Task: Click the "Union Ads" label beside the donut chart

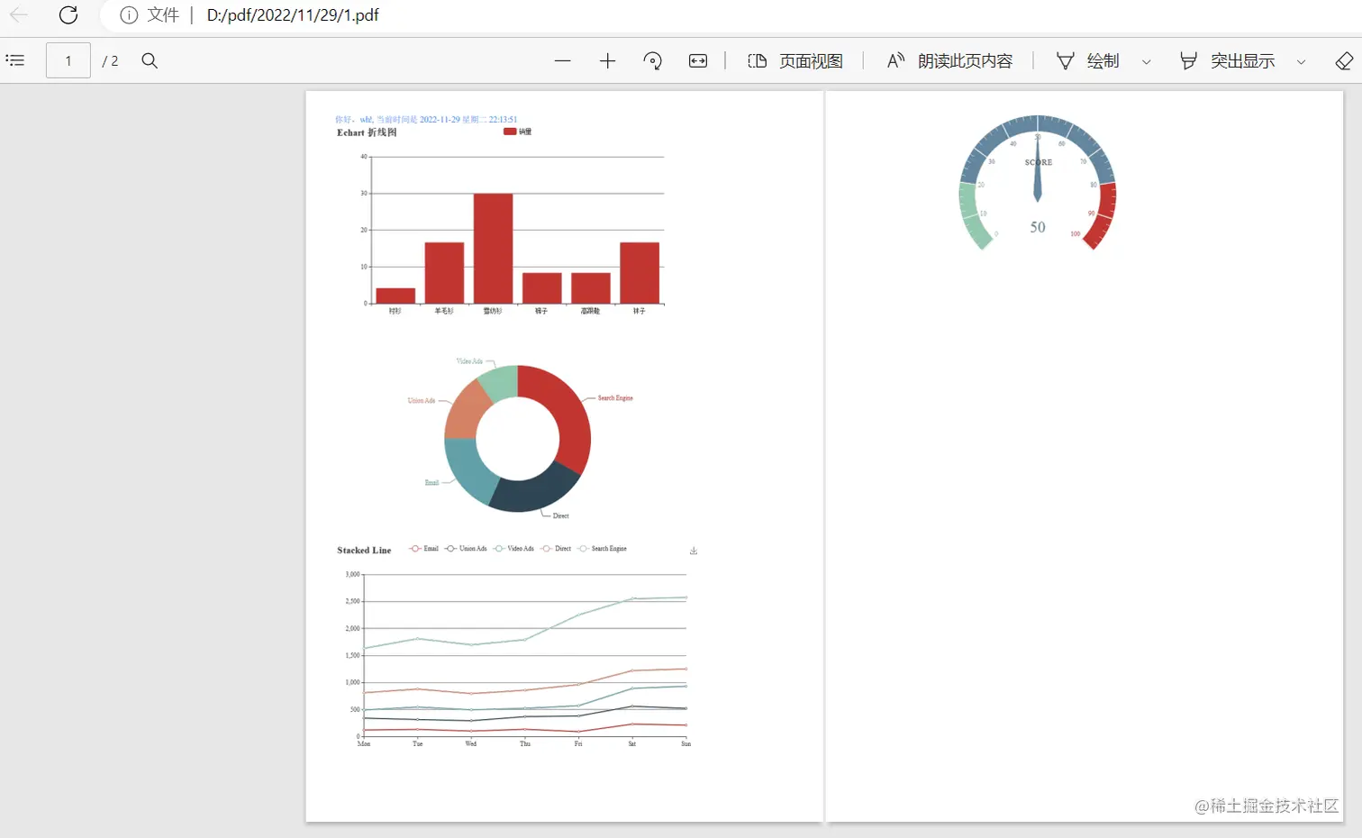Action: click(422, 401)
